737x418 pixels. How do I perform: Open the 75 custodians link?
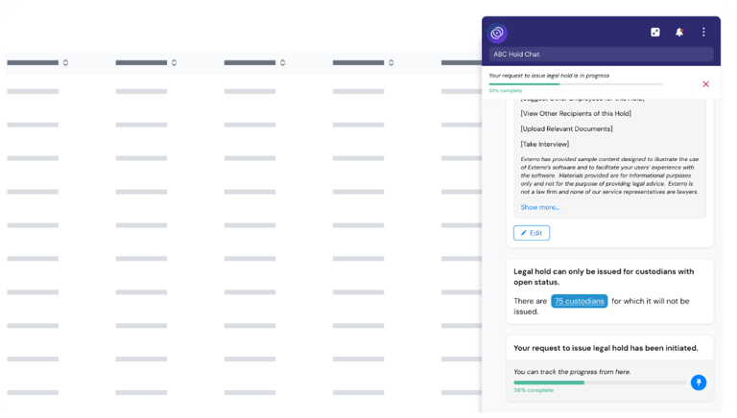pos(579,301)
